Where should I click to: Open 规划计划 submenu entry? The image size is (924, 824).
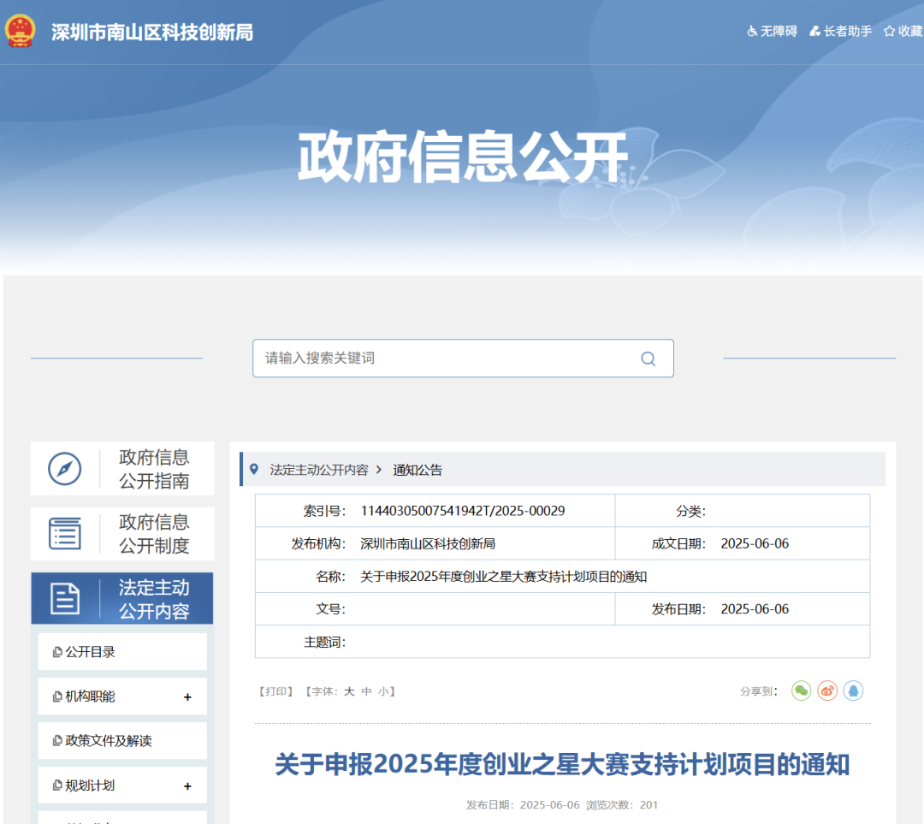point(122,785)
